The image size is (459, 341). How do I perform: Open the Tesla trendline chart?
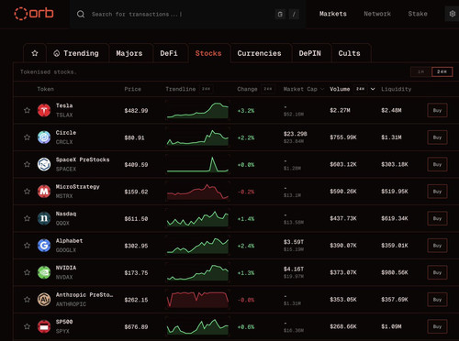point(197,110)
